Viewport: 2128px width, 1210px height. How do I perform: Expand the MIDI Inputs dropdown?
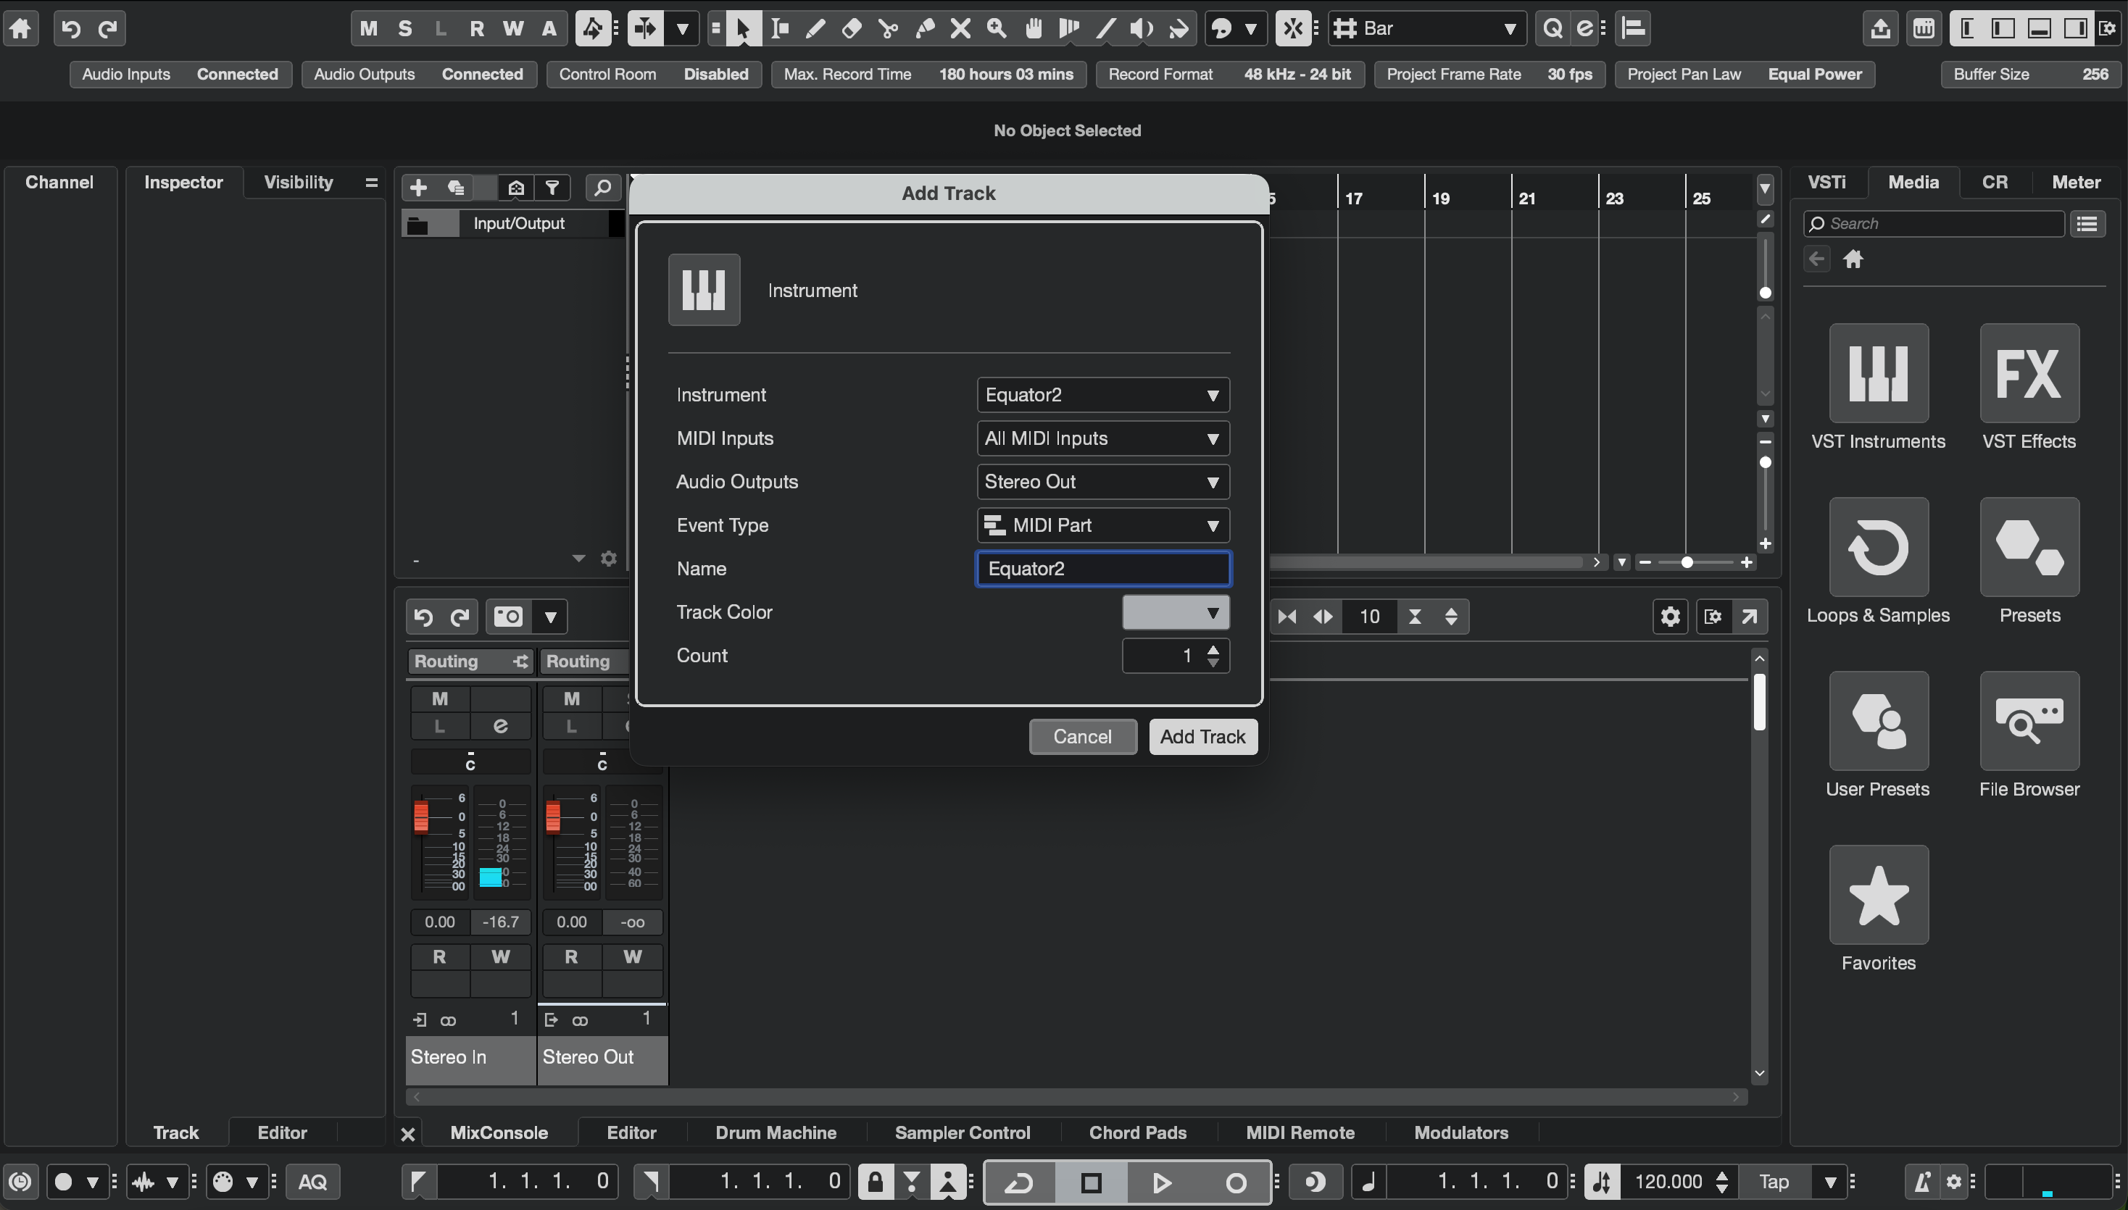click(1102, 439)
